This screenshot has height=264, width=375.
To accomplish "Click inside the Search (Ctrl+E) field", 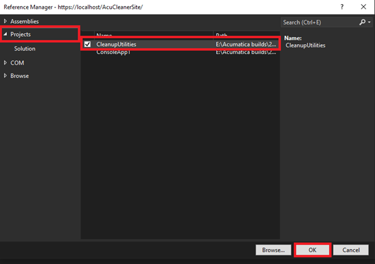I will [x=318, y=22].
